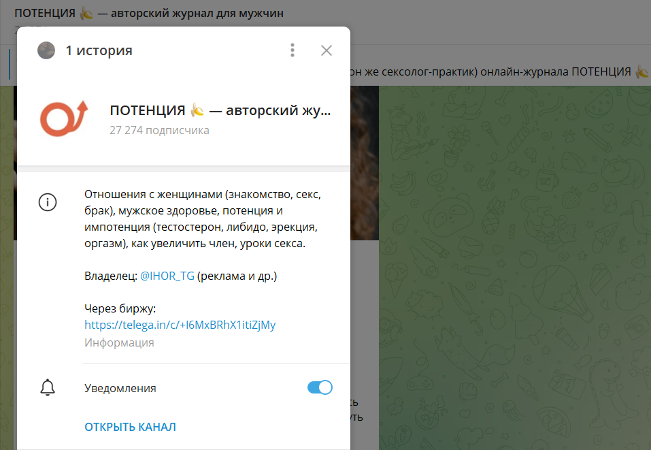Click the 'Информация' label under the link

pos(119,343)
